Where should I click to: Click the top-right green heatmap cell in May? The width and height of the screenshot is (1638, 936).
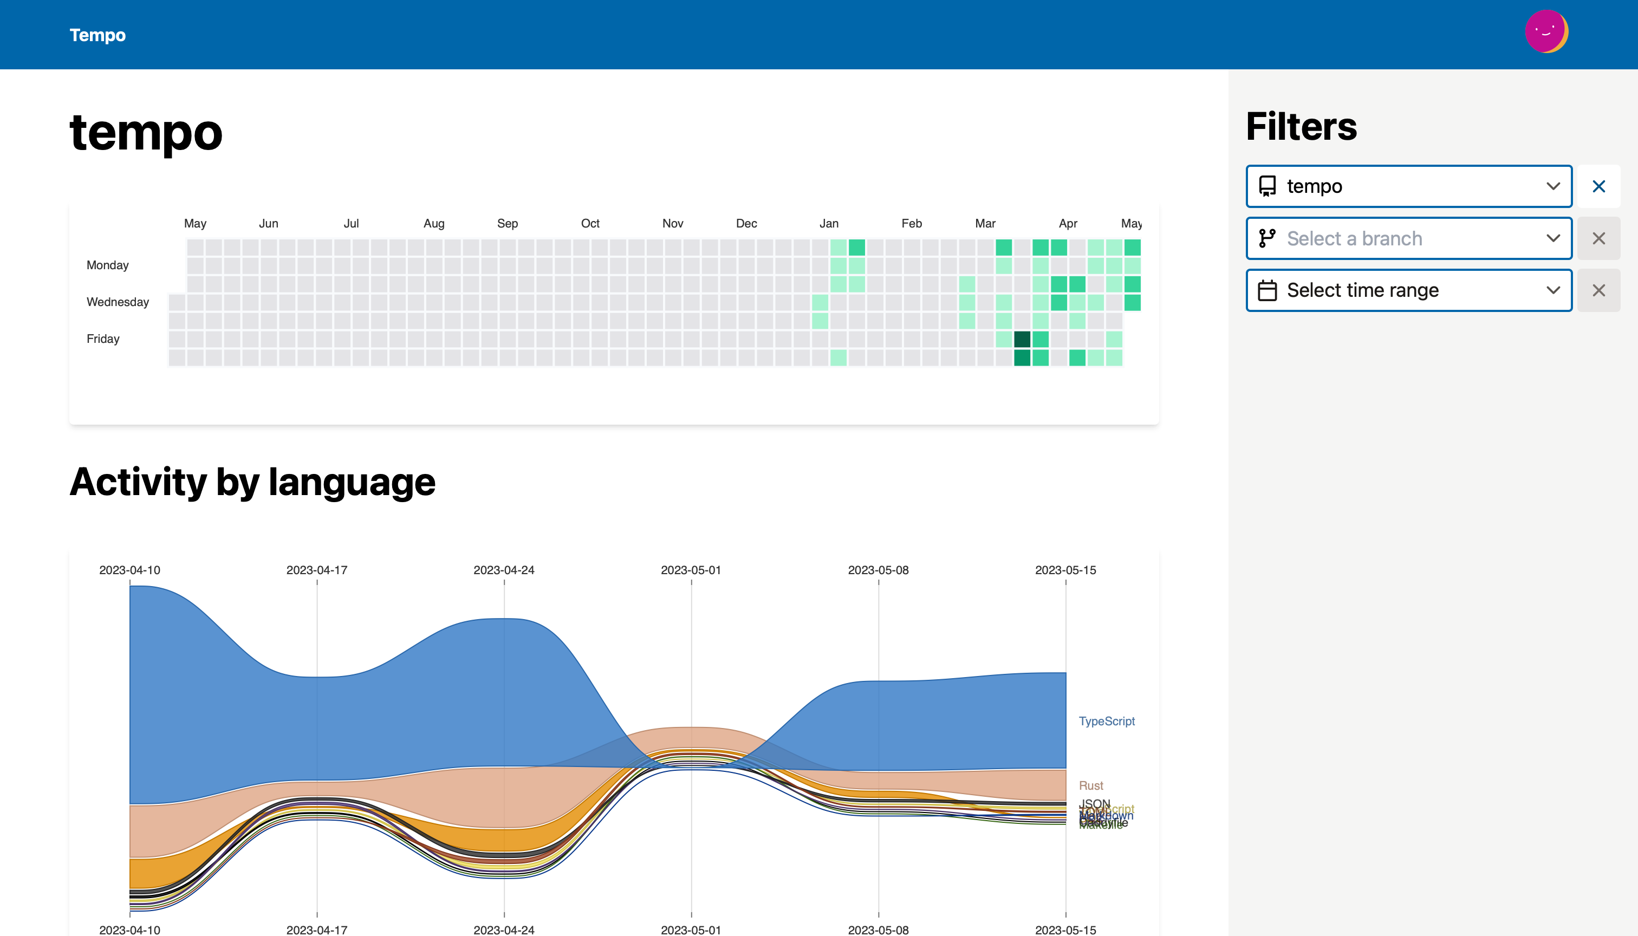point(1132,247)
